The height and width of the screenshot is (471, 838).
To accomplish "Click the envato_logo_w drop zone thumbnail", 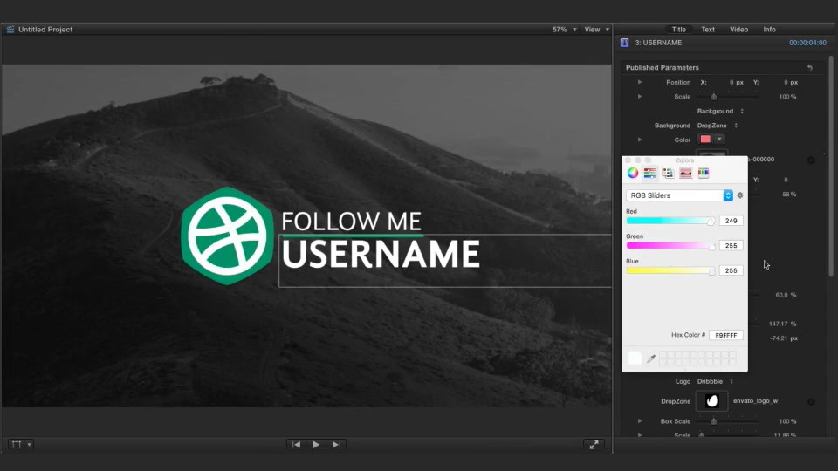I will (x=712, y=401).
